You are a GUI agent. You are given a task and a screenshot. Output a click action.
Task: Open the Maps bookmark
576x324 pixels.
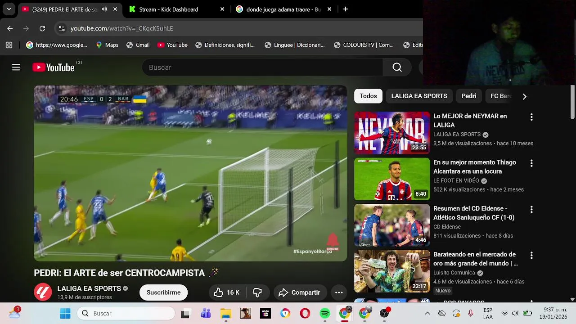(x=107, y=45)
